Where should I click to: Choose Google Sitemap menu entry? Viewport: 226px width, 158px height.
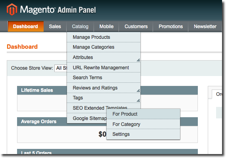[87, 118]
